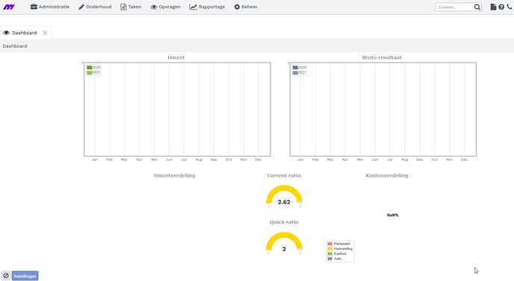Toggle 2020 series in Omzet legend

[93, 67]
